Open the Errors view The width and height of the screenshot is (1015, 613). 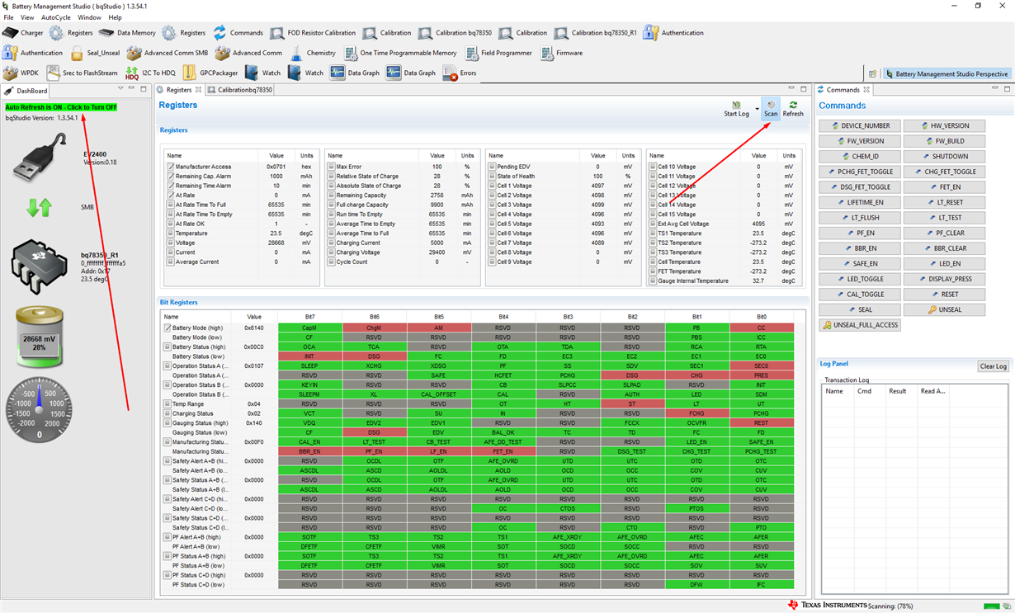(460, 73)
